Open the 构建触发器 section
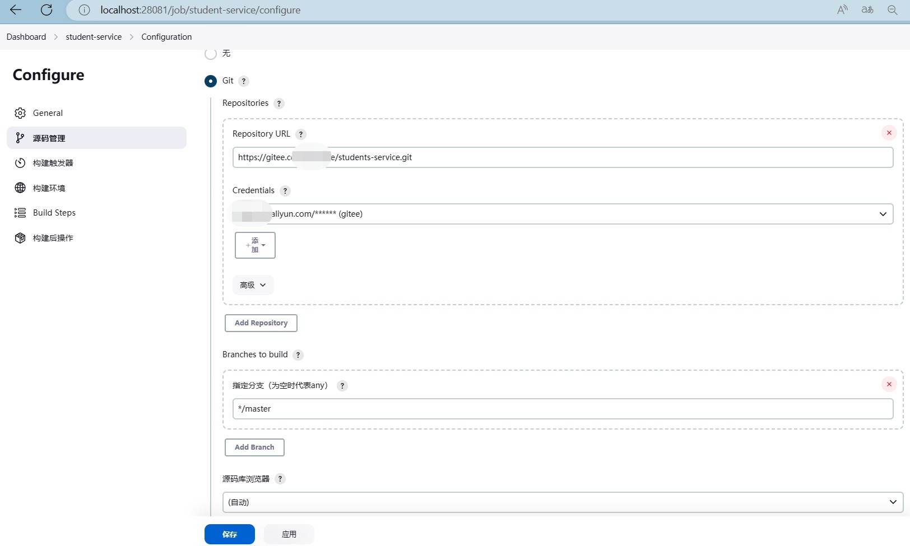 [x=52, y=162]
